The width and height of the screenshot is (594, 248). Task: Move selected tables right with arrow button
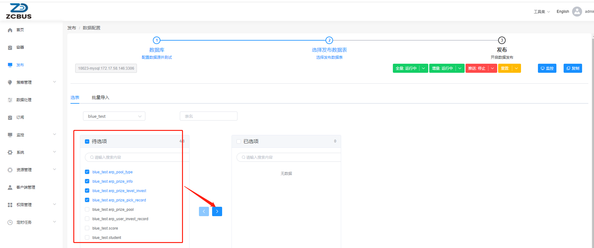click(x=217, y=211)
